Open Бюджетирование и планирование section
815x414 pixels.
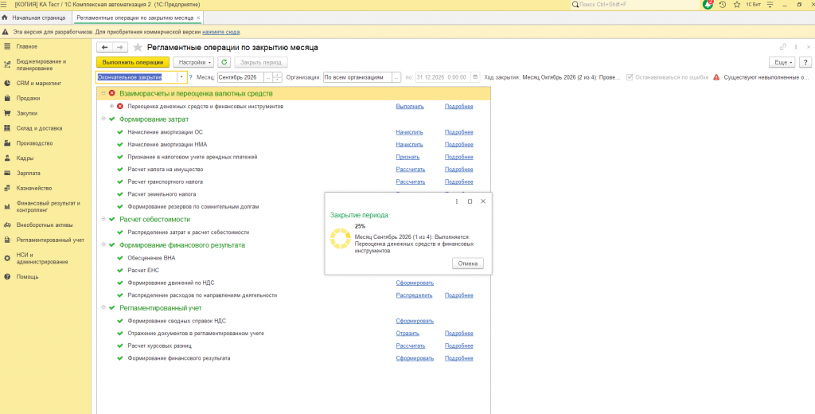coord(41,64)
